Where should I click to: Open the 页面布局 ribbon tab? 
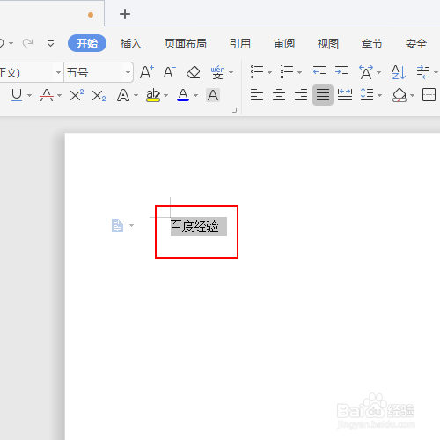tap(186, 44)
